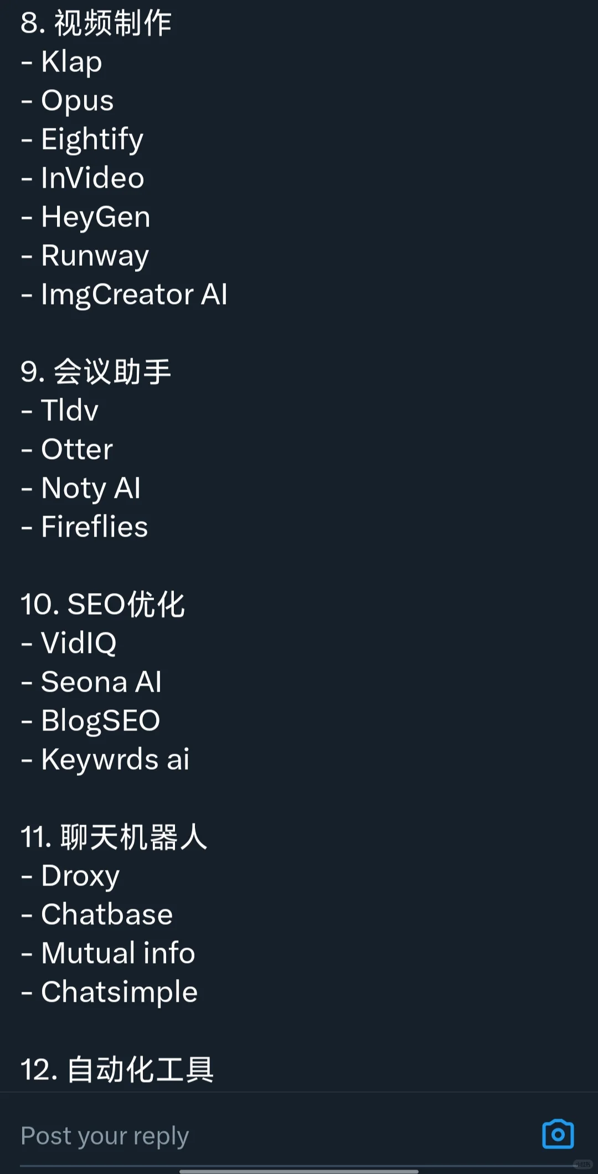Screen dimensions: 598x1174
Task: Tap the "11. 聊天机器人" heading
Action: [114, 837]
